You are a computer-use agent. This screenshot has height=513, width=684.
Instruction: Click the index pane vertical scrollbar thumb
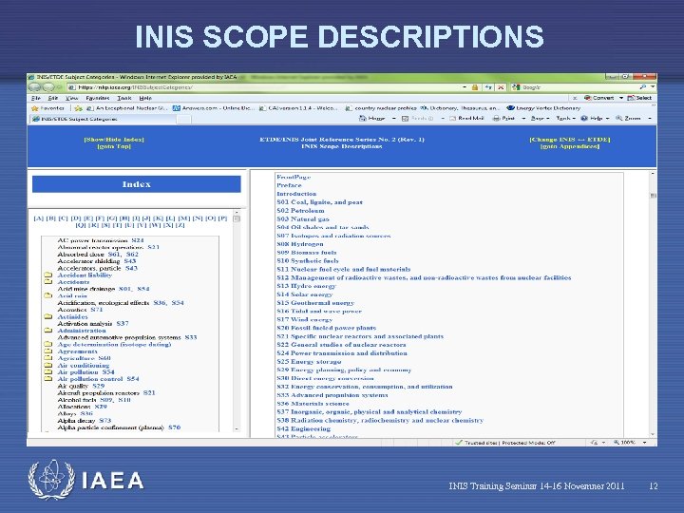pyautogui.click(x=237, y=219)
